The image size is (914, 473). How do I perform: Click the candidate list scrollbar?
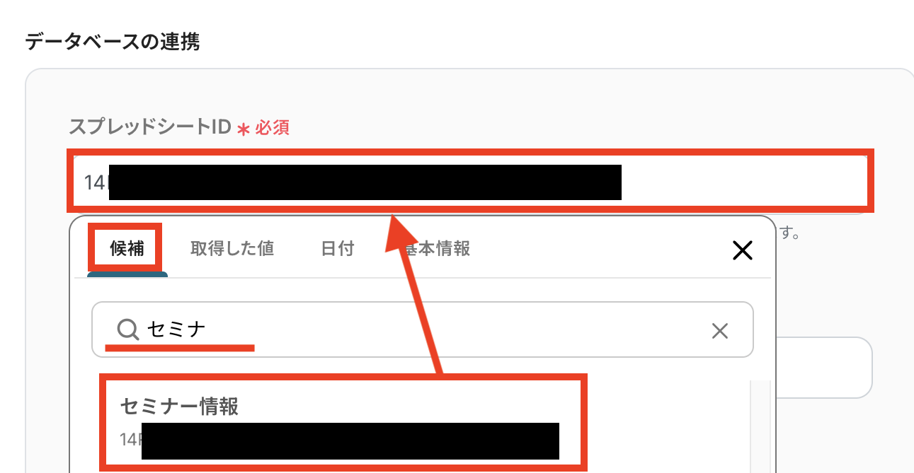pos(760,426)
